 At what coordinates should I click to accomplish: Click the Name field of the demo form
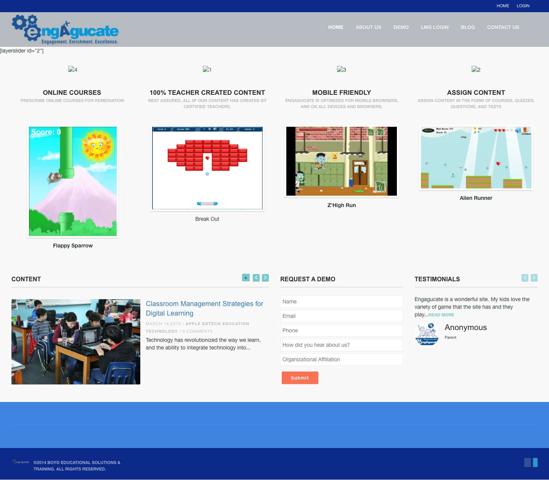coord(342,301)
